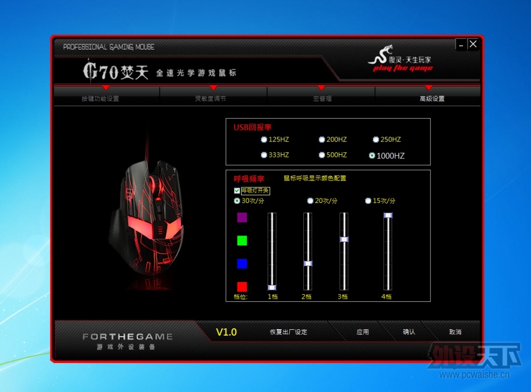Click the 2档 slider thumb
Viewport: 531px width, 392px height.
(308, 264)
